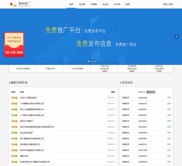This screenshot has width=182, height=166.
Task: Open company 南京天平塑料厂
Action: click(x=27, y=121)
